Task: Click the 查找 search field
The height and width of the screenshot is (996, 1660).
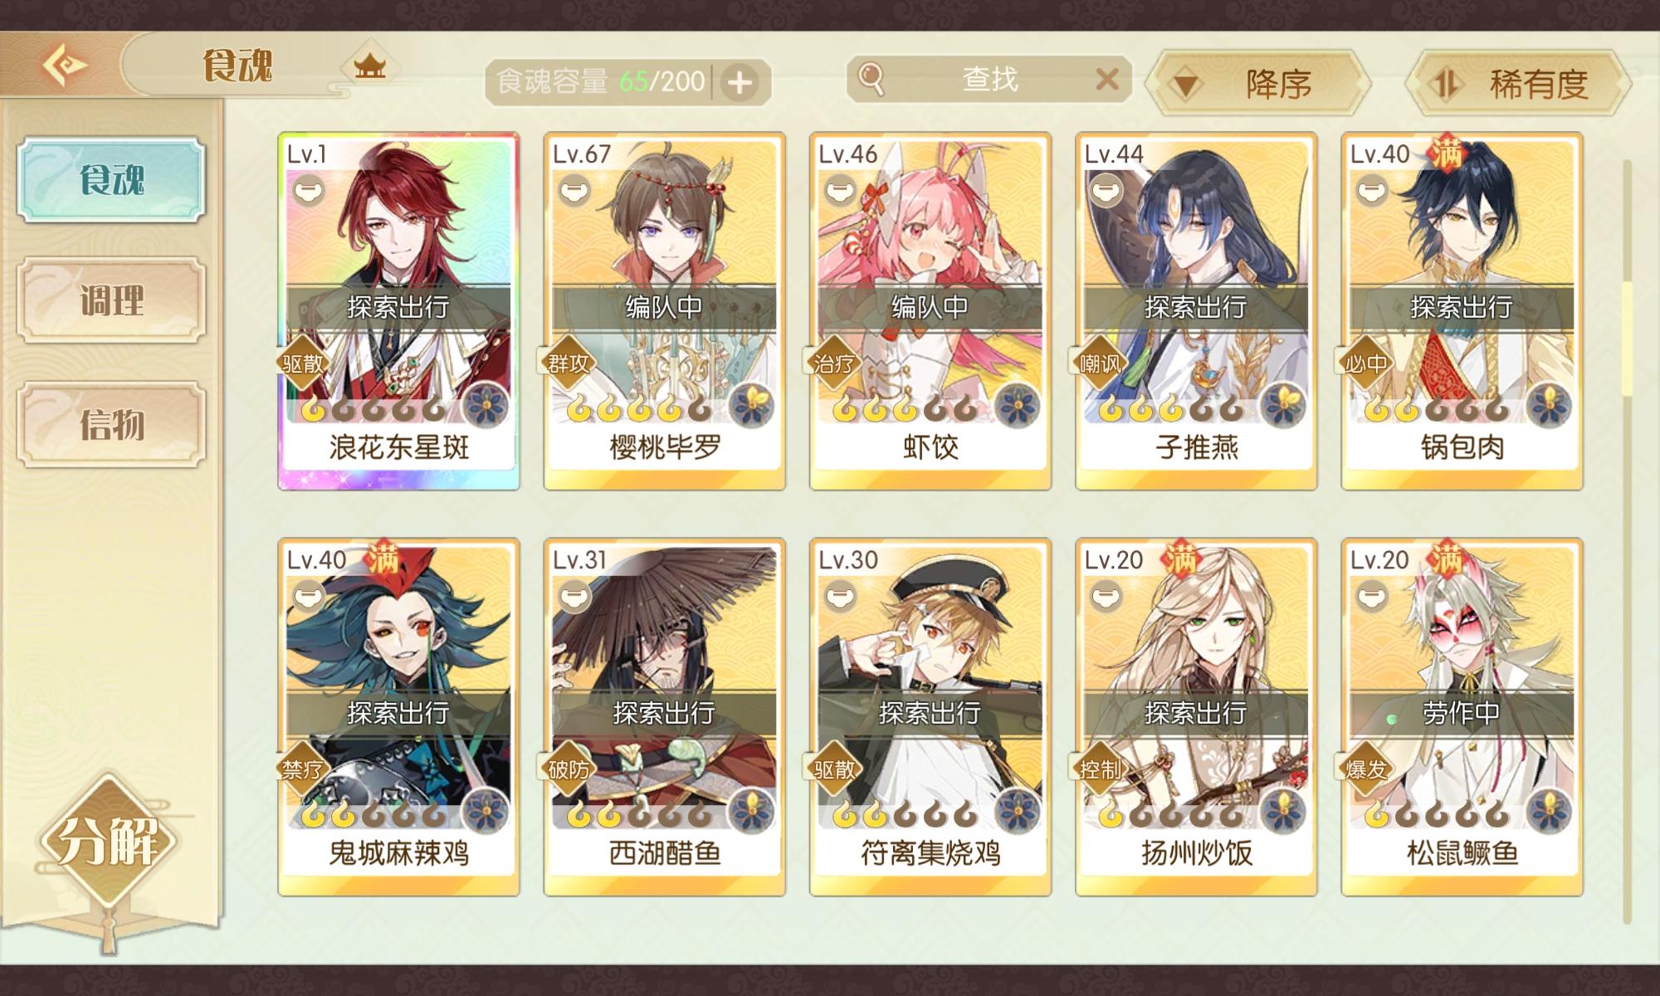Action: click(x=989, y=80)
